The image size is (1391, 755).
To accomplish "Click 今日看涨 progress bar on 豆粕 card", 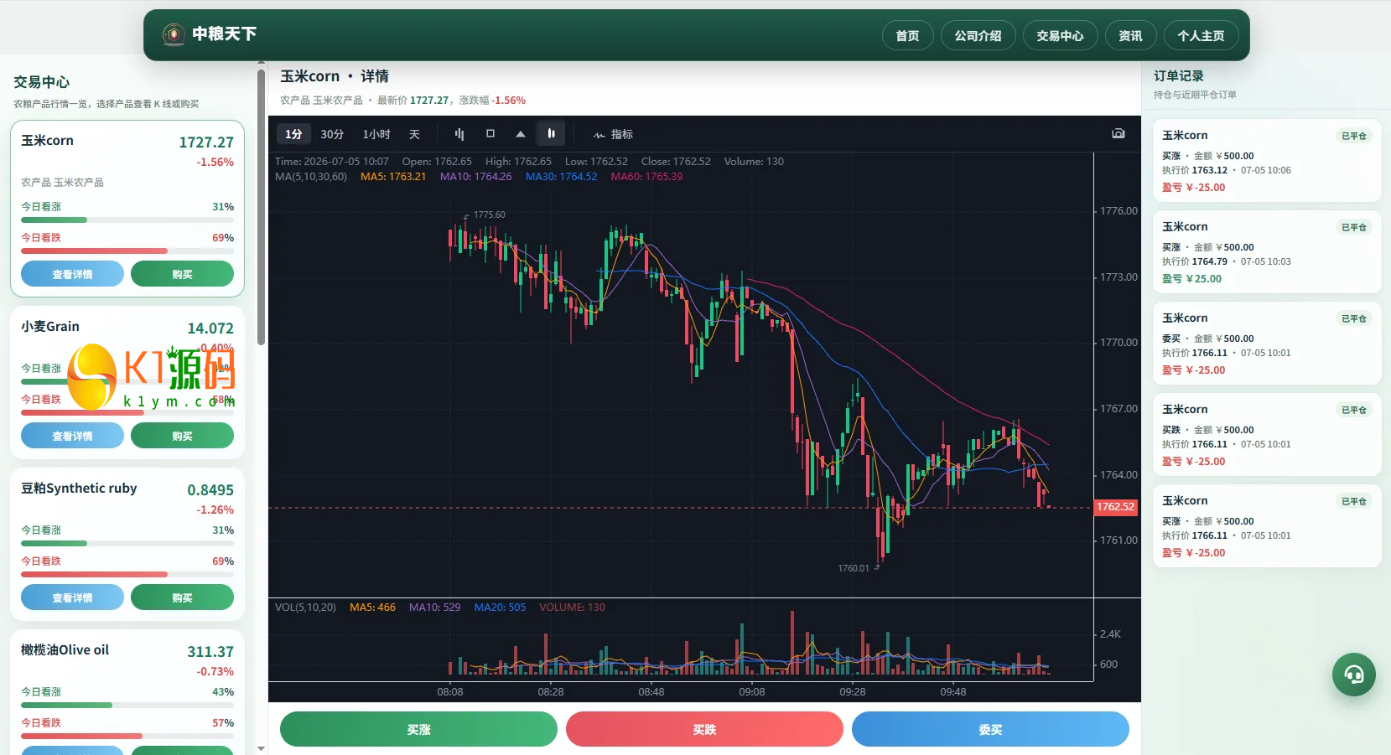I will [127, 544].
